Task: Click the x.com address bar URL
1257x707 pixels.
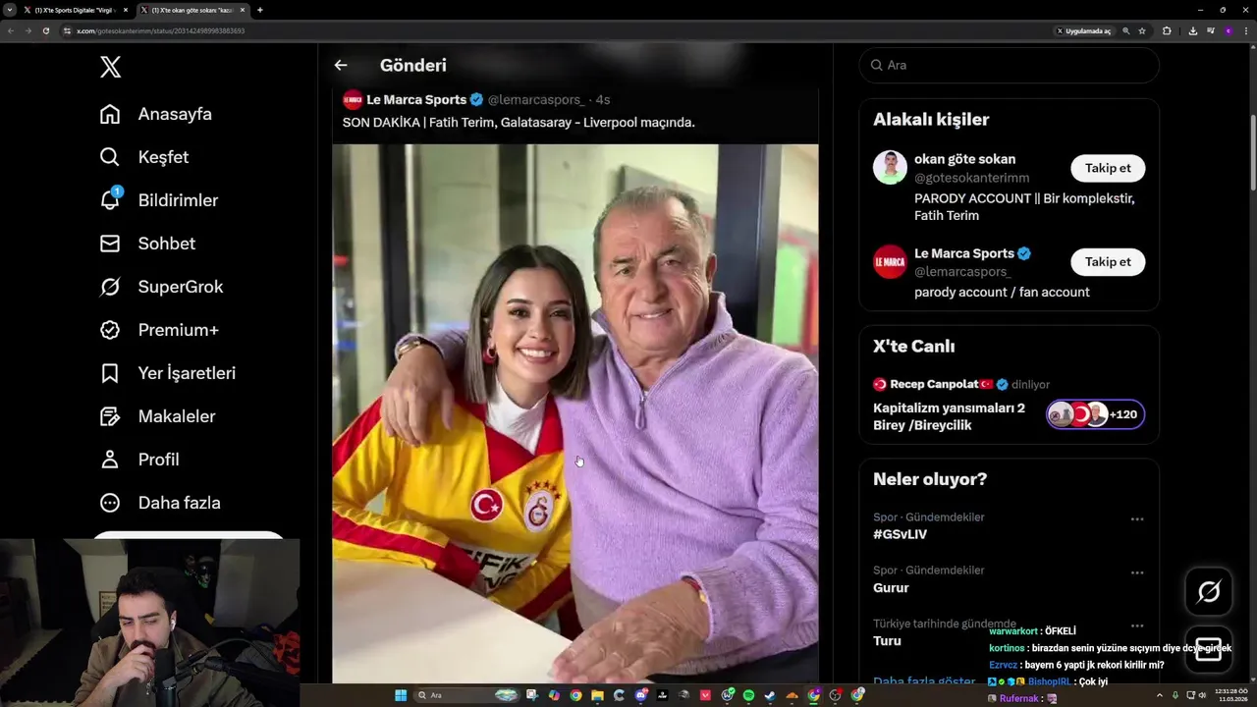Action: click(160, 30)
